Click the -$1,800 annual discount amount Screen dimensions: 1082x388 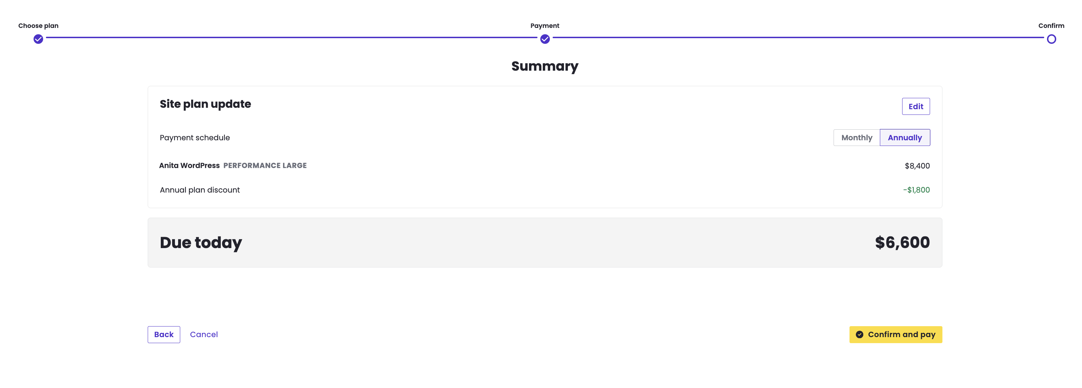[x=916, y=190]
